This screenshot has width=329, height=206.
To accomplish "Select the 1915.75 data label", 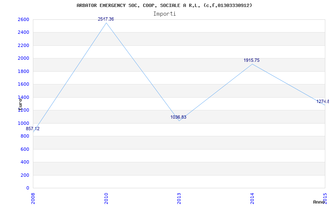I will (x=252, y=60).
